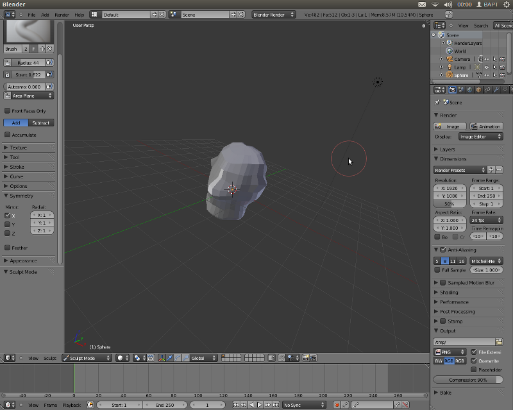
Task: Click the Animation render button
Action: (486, 126)
